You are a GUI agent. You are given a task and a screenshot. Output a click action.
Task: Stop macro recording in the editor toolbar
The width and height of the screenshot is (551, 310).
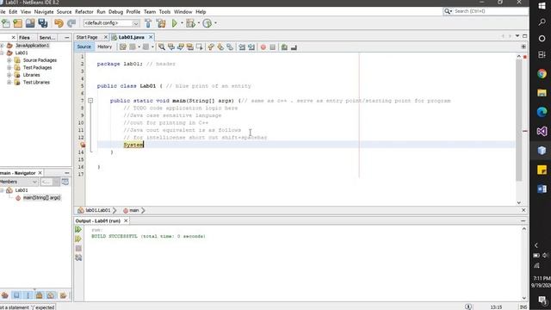click(273, 47)
